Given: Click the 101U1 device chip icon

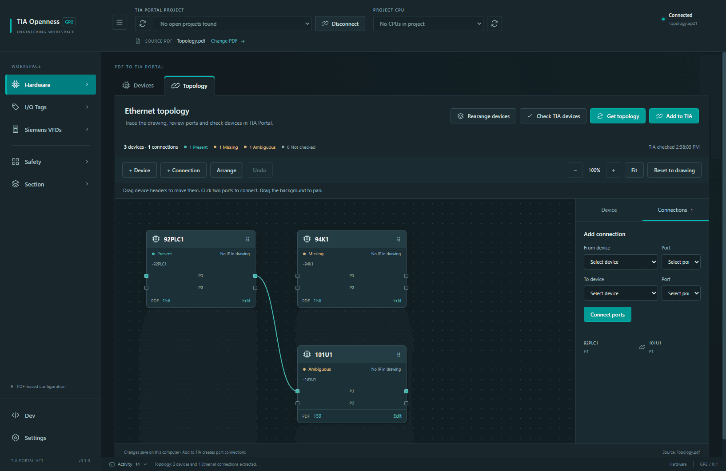Looking at the screenshot, I should click(x=307, y=354).
